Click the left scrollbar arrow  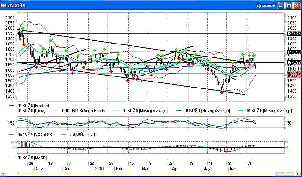pyautogui.click(x=2, y=173)
